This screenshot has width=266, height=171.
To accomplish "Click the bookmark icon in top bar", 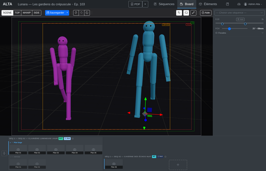I will click(x=228, y=4).
